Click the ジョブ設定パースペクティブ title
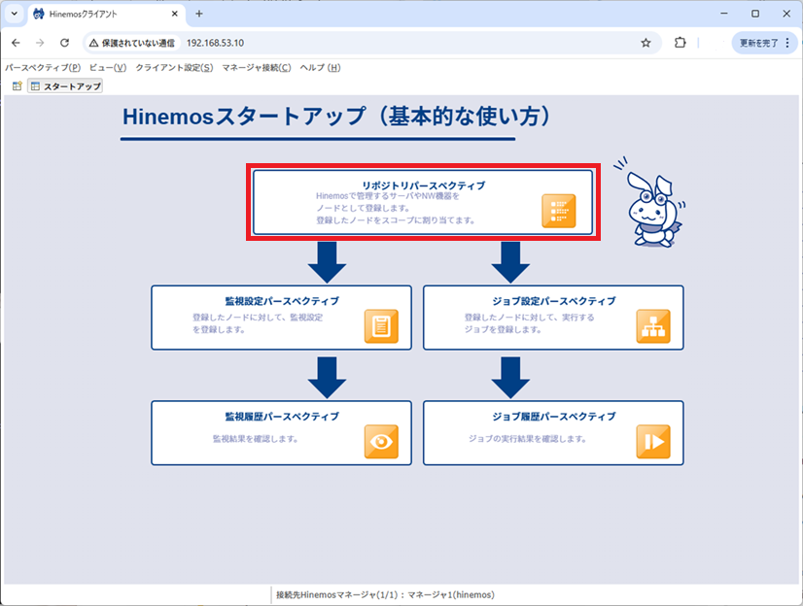The image size is (803, 606). [554, 301]
